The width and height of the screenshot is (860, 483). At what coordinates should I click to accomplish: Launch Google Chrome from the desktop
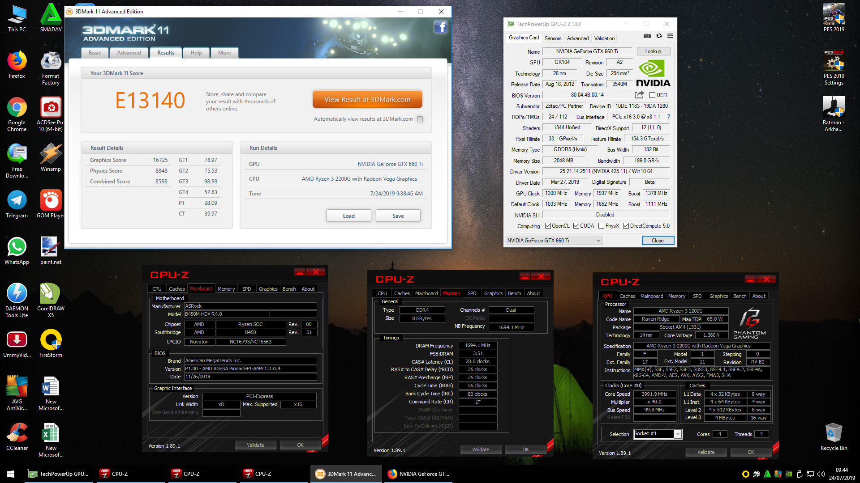(17, 114)
